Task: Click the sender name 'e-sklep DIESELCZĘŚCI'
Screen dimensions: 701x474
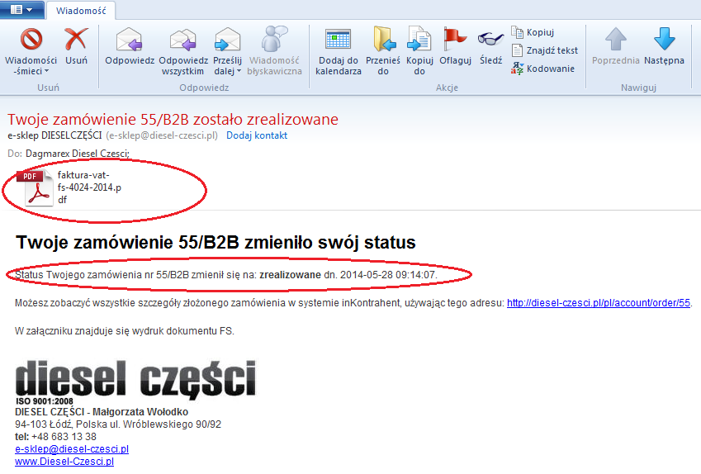Action: [54, 135]
